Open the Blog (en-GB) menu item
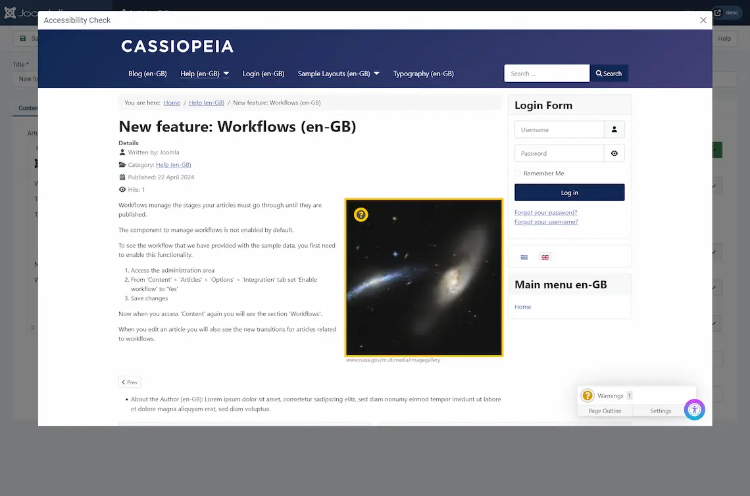Viewport: 750px width, 496px height. click(x=147, y=74)
